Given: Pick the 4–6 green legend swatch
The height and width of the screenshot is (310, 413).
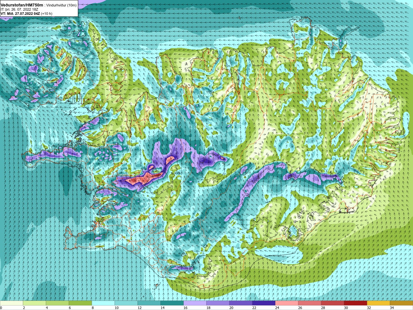Looking at the screenshot, I should (57, 303).
